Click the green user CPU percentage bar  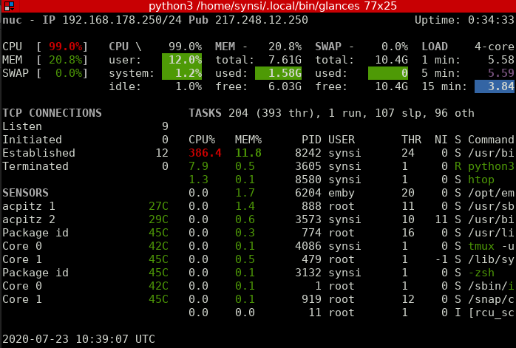pos(182,60)
